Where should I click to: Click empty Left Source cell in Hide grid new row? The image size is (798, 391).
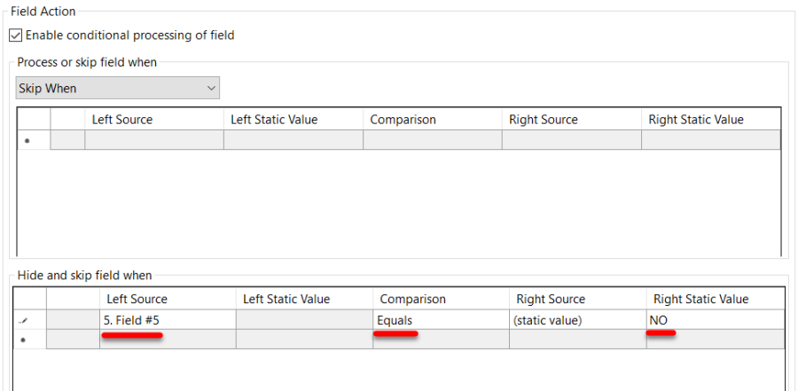(x=168, y=340)
